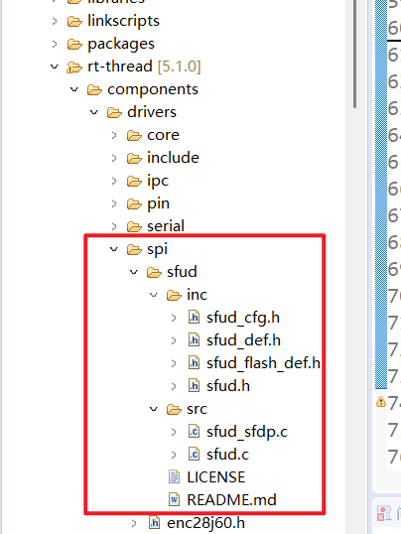Collapse the rt-thread project node
The image size is (401, 534).
click(55, 67)
